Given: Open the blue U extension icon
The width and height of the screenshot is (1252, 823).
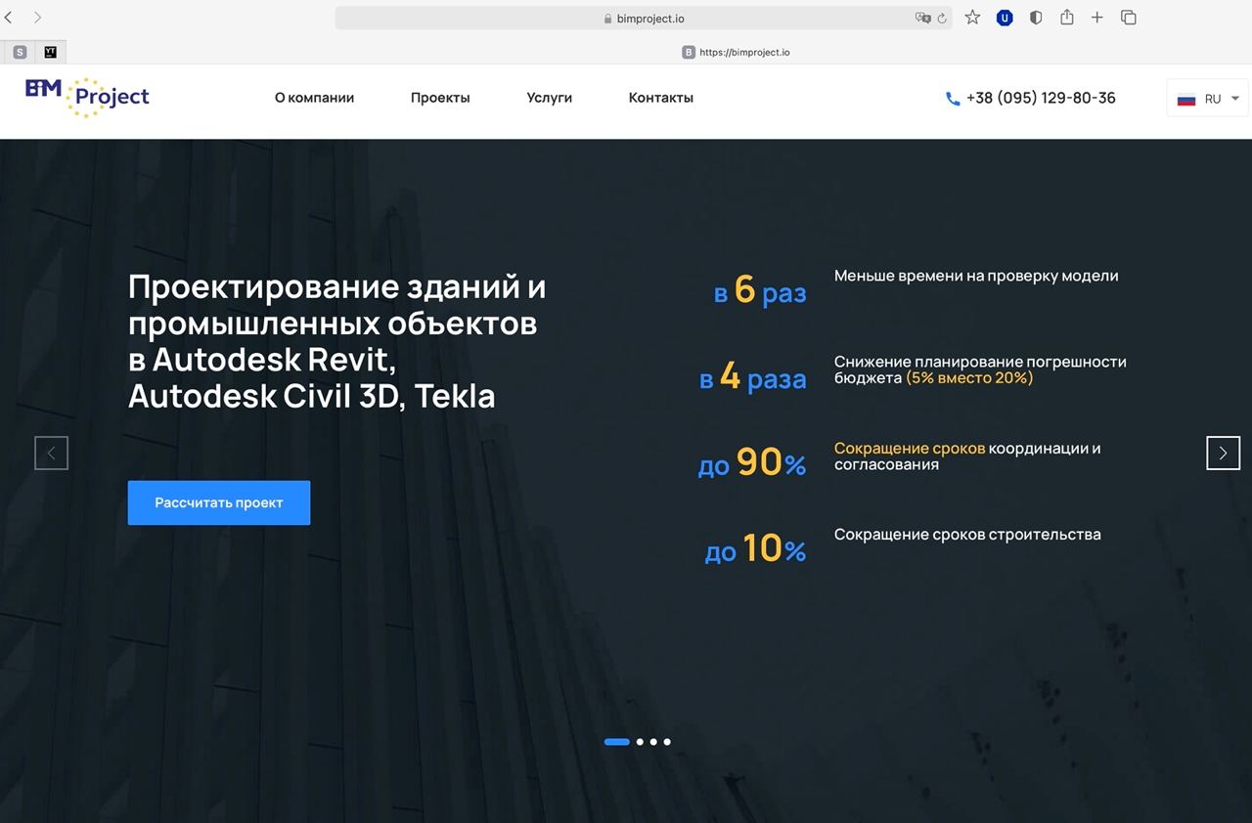Looking at the screenshot, I should [1005, 18].
